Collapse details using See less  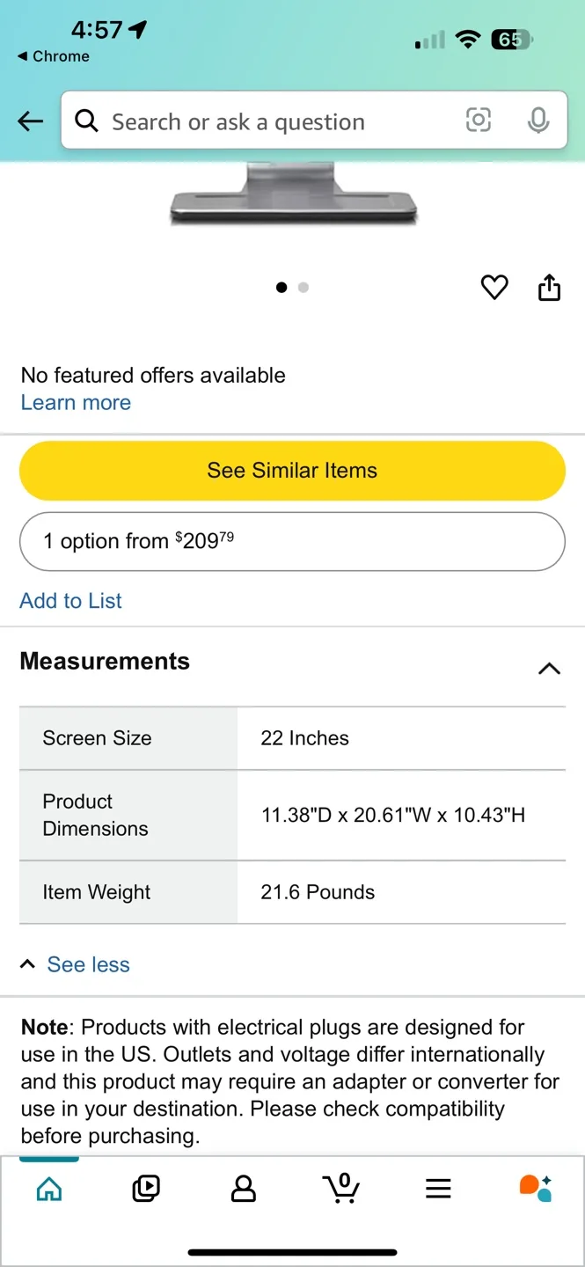pos(88,963)
